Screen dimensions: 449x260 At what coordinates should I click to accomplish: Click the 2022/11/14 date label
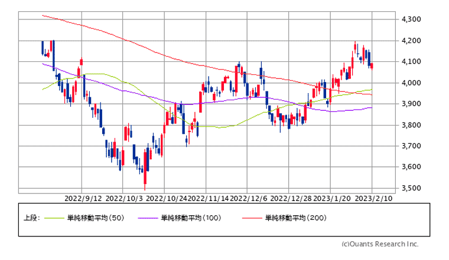(x=207, y=199)
